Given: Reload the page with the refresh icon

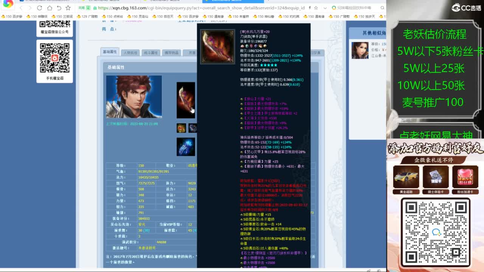Looking at the screenshot, I should coord(40,8).
